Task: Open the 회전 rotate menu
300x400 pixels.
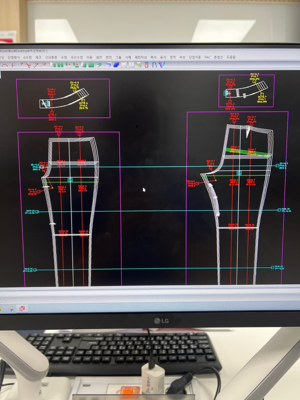Action: [99, 57]
